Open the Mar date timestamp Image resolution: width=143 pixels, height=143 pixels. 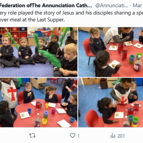click(x=137, y=5)
